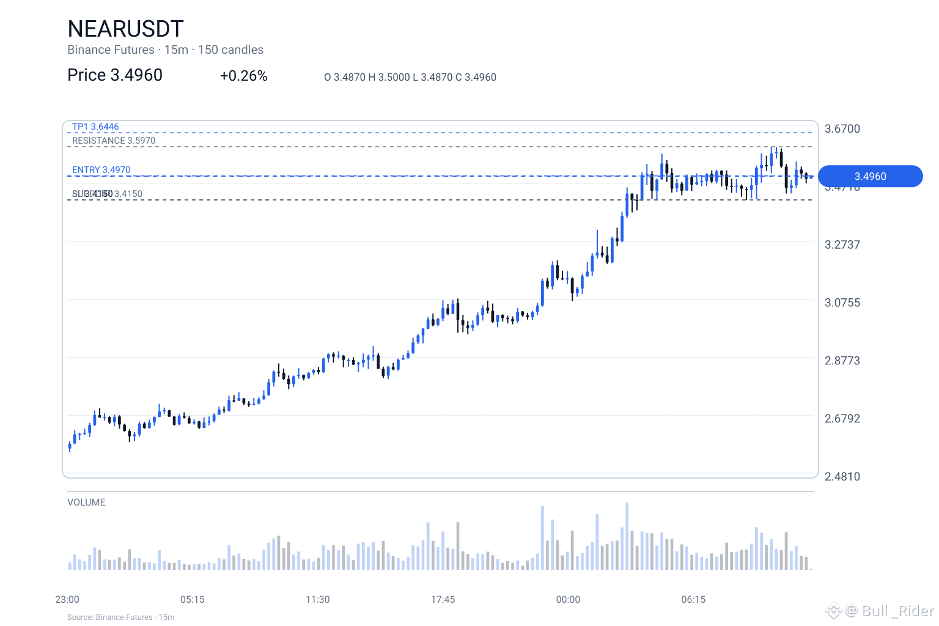Click the OHLC values readout
The image size is (939, 626).
[410, 77]
